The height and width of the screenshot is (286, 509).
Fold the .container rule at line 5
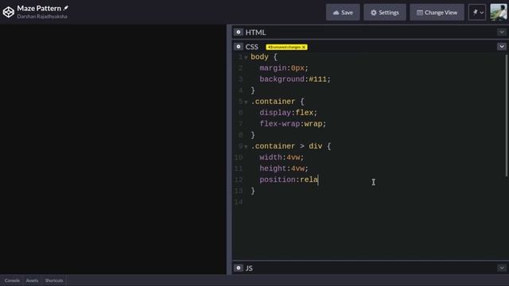[x=246, y=102]
